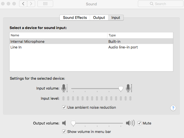Toggle Use ambient noise reduction checkbox
Image resolution: width=184 pixels, height=138 pixels.
point(64,107)
